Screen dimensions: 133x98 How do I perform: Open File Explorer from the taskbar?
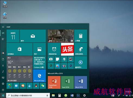53,95
